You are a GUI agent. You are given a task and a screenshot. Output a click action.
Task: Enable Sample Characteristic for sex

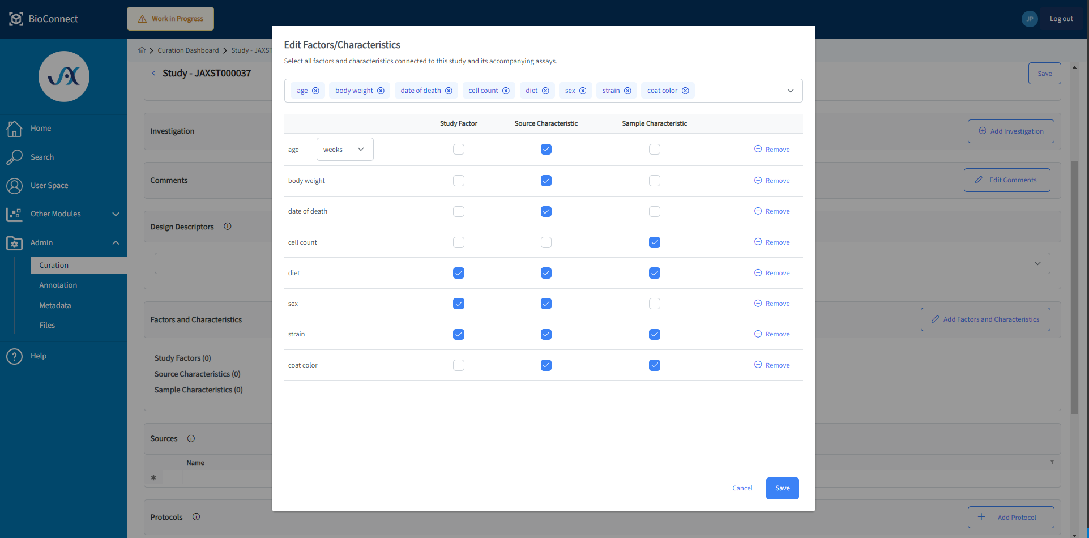click(x=654, y=303)
